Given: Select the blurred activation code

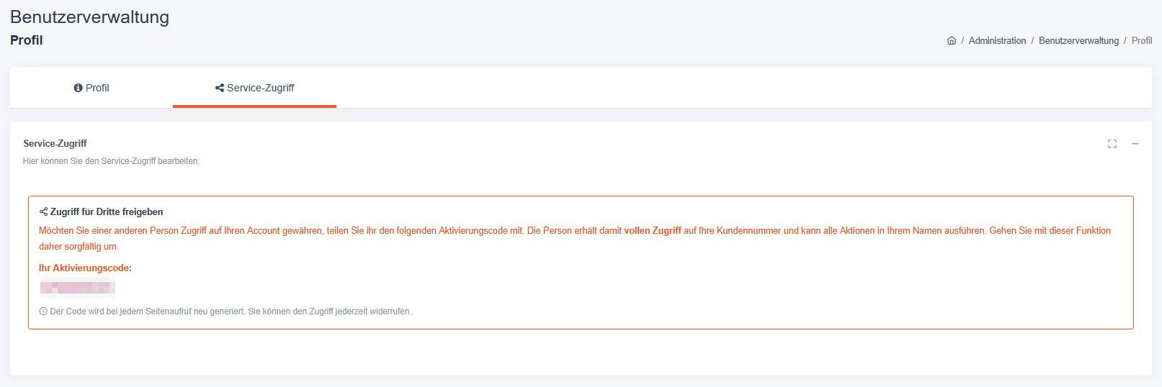Looking at the screenshot, I should [78, 288].
